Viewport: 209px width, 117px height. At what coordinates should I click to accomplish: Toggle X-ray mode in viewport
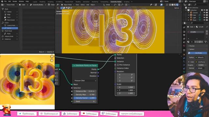click(x=167, y=5)
